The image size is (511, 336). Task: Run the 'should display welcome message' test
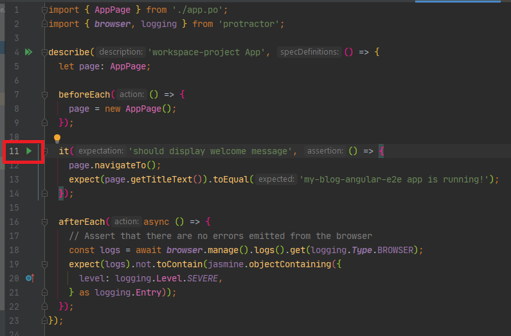coord(29,151)
